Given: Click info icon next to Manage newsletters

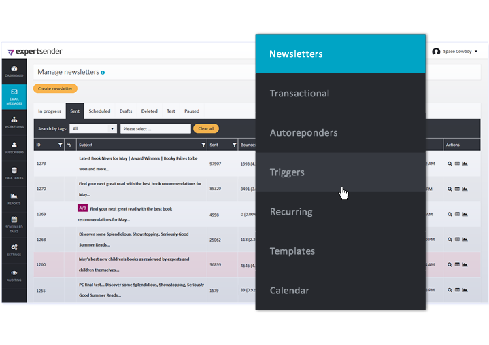Looking at the screenshot, I should tap(103, 73).
